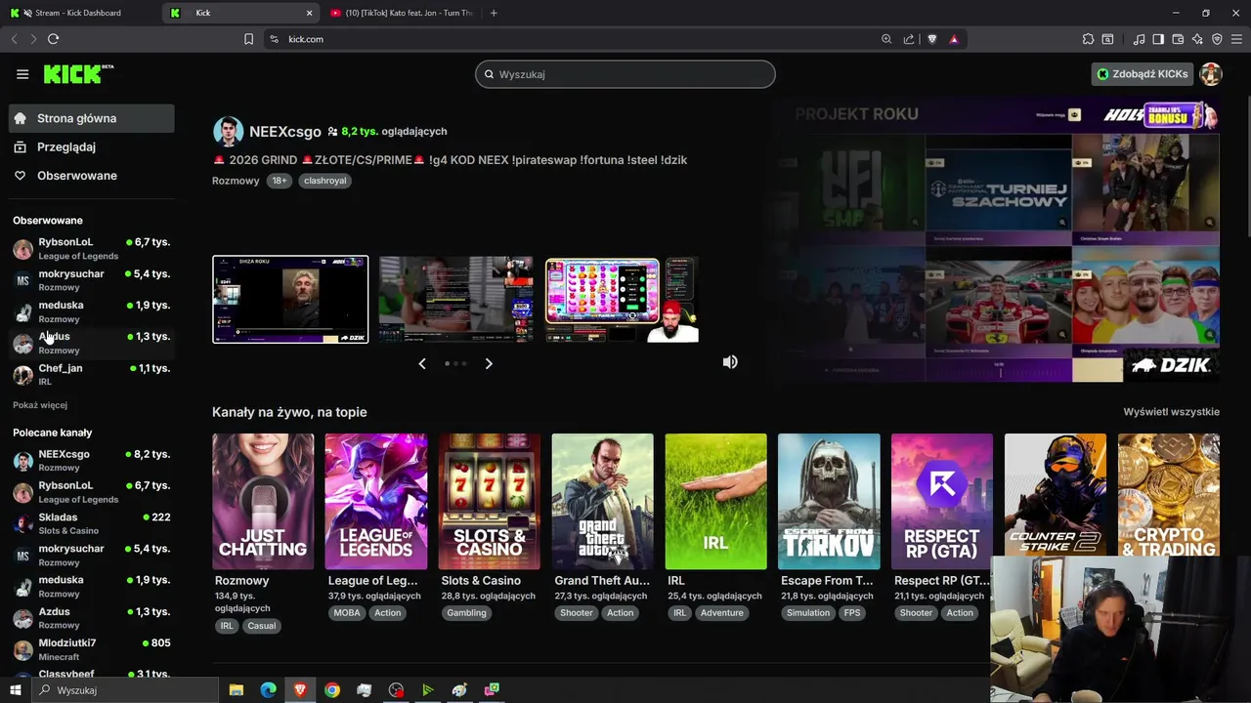Open browser extensions puzzle icon
Viewport: 1251px width, 703px height.
point(1088,39)
